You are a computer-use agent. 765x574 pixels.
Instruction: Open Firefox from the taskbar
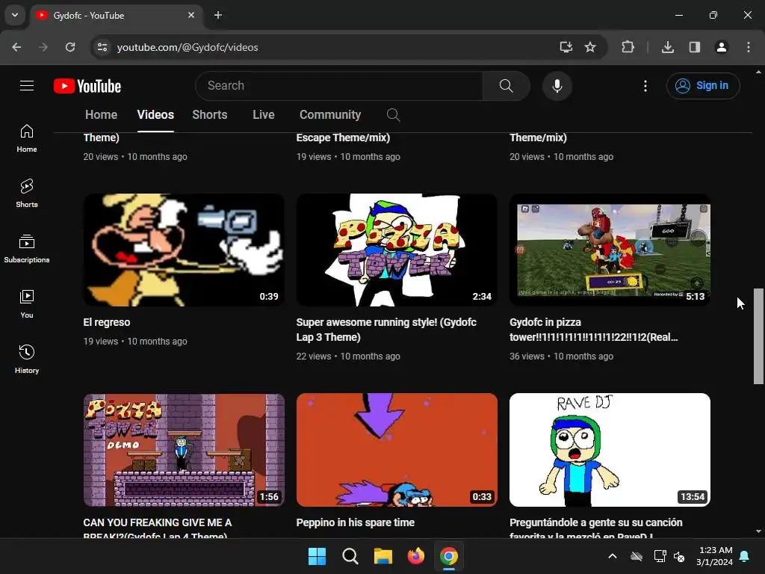tap(415, 556)
